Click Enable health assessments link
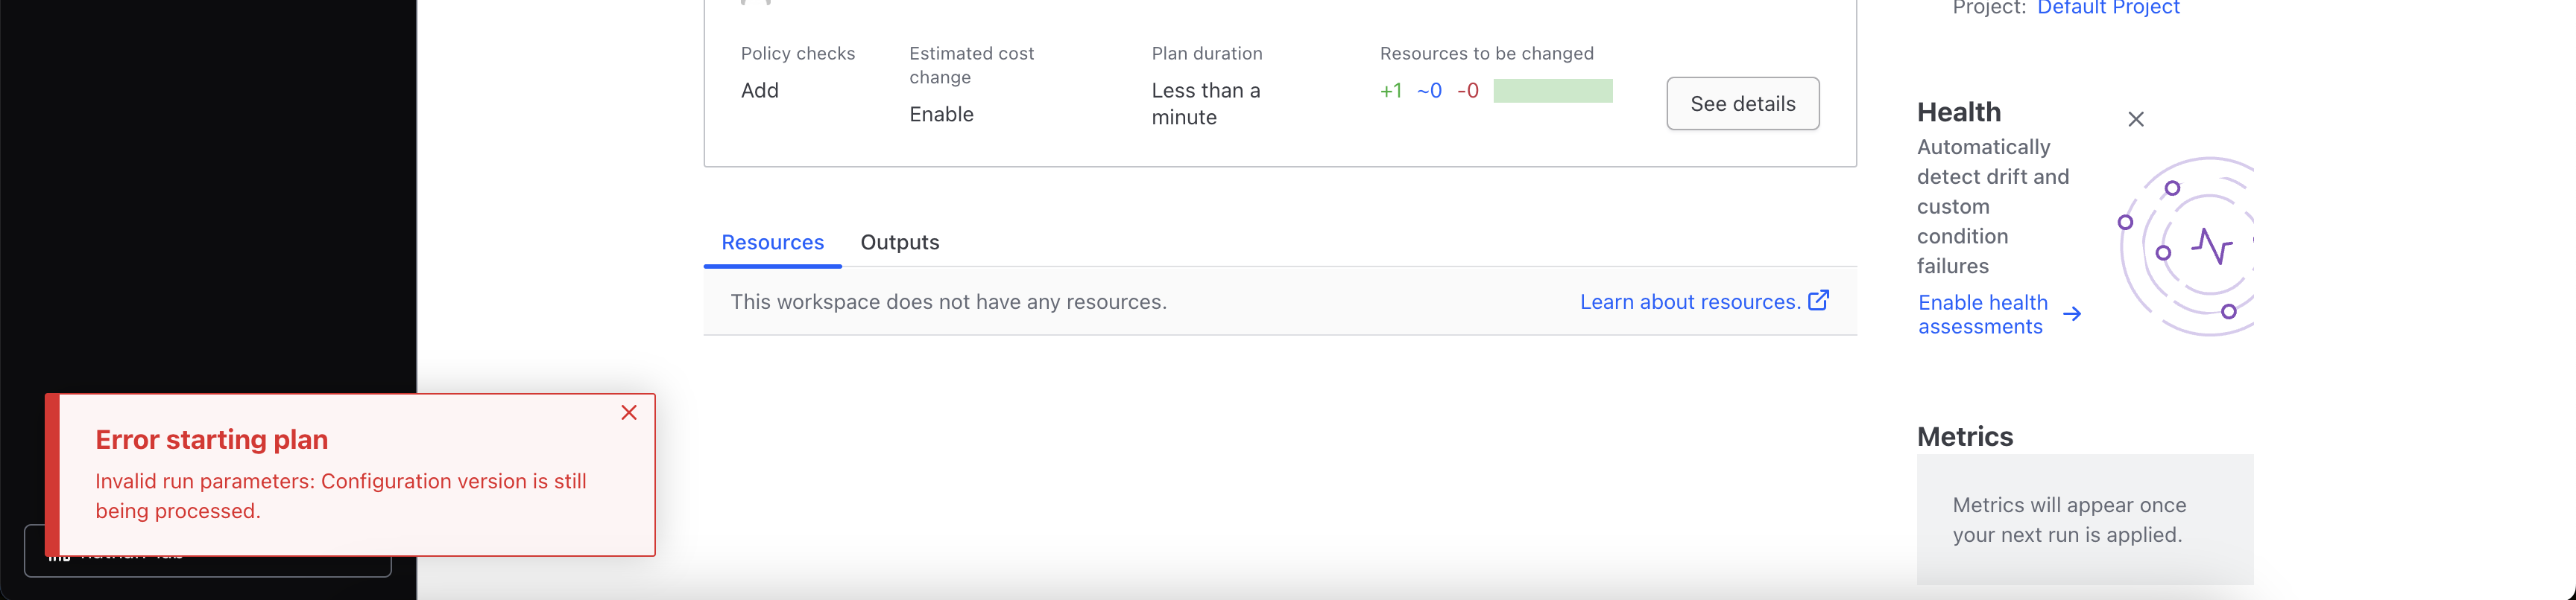2576x600 pixels. click(x=1982, y=314)
